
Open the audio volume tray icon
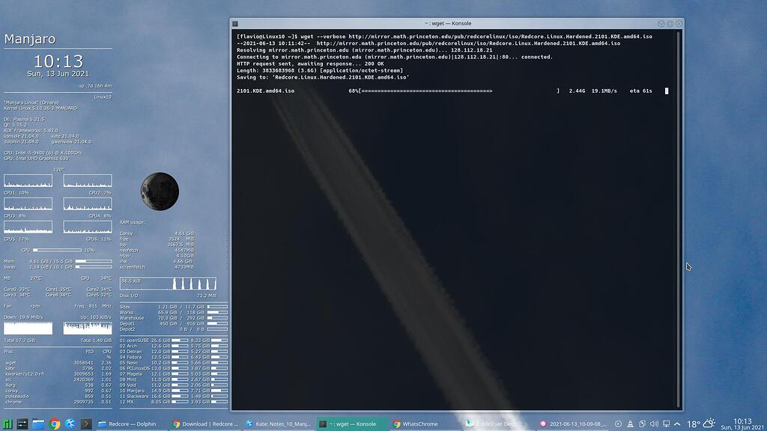tap(654, 424)
